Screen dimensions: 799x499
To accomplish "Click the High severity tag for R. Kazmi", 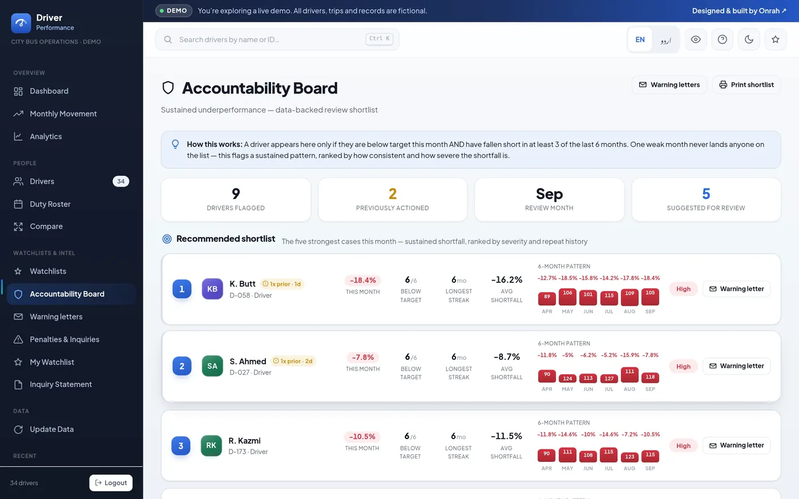I will [683, 445].
